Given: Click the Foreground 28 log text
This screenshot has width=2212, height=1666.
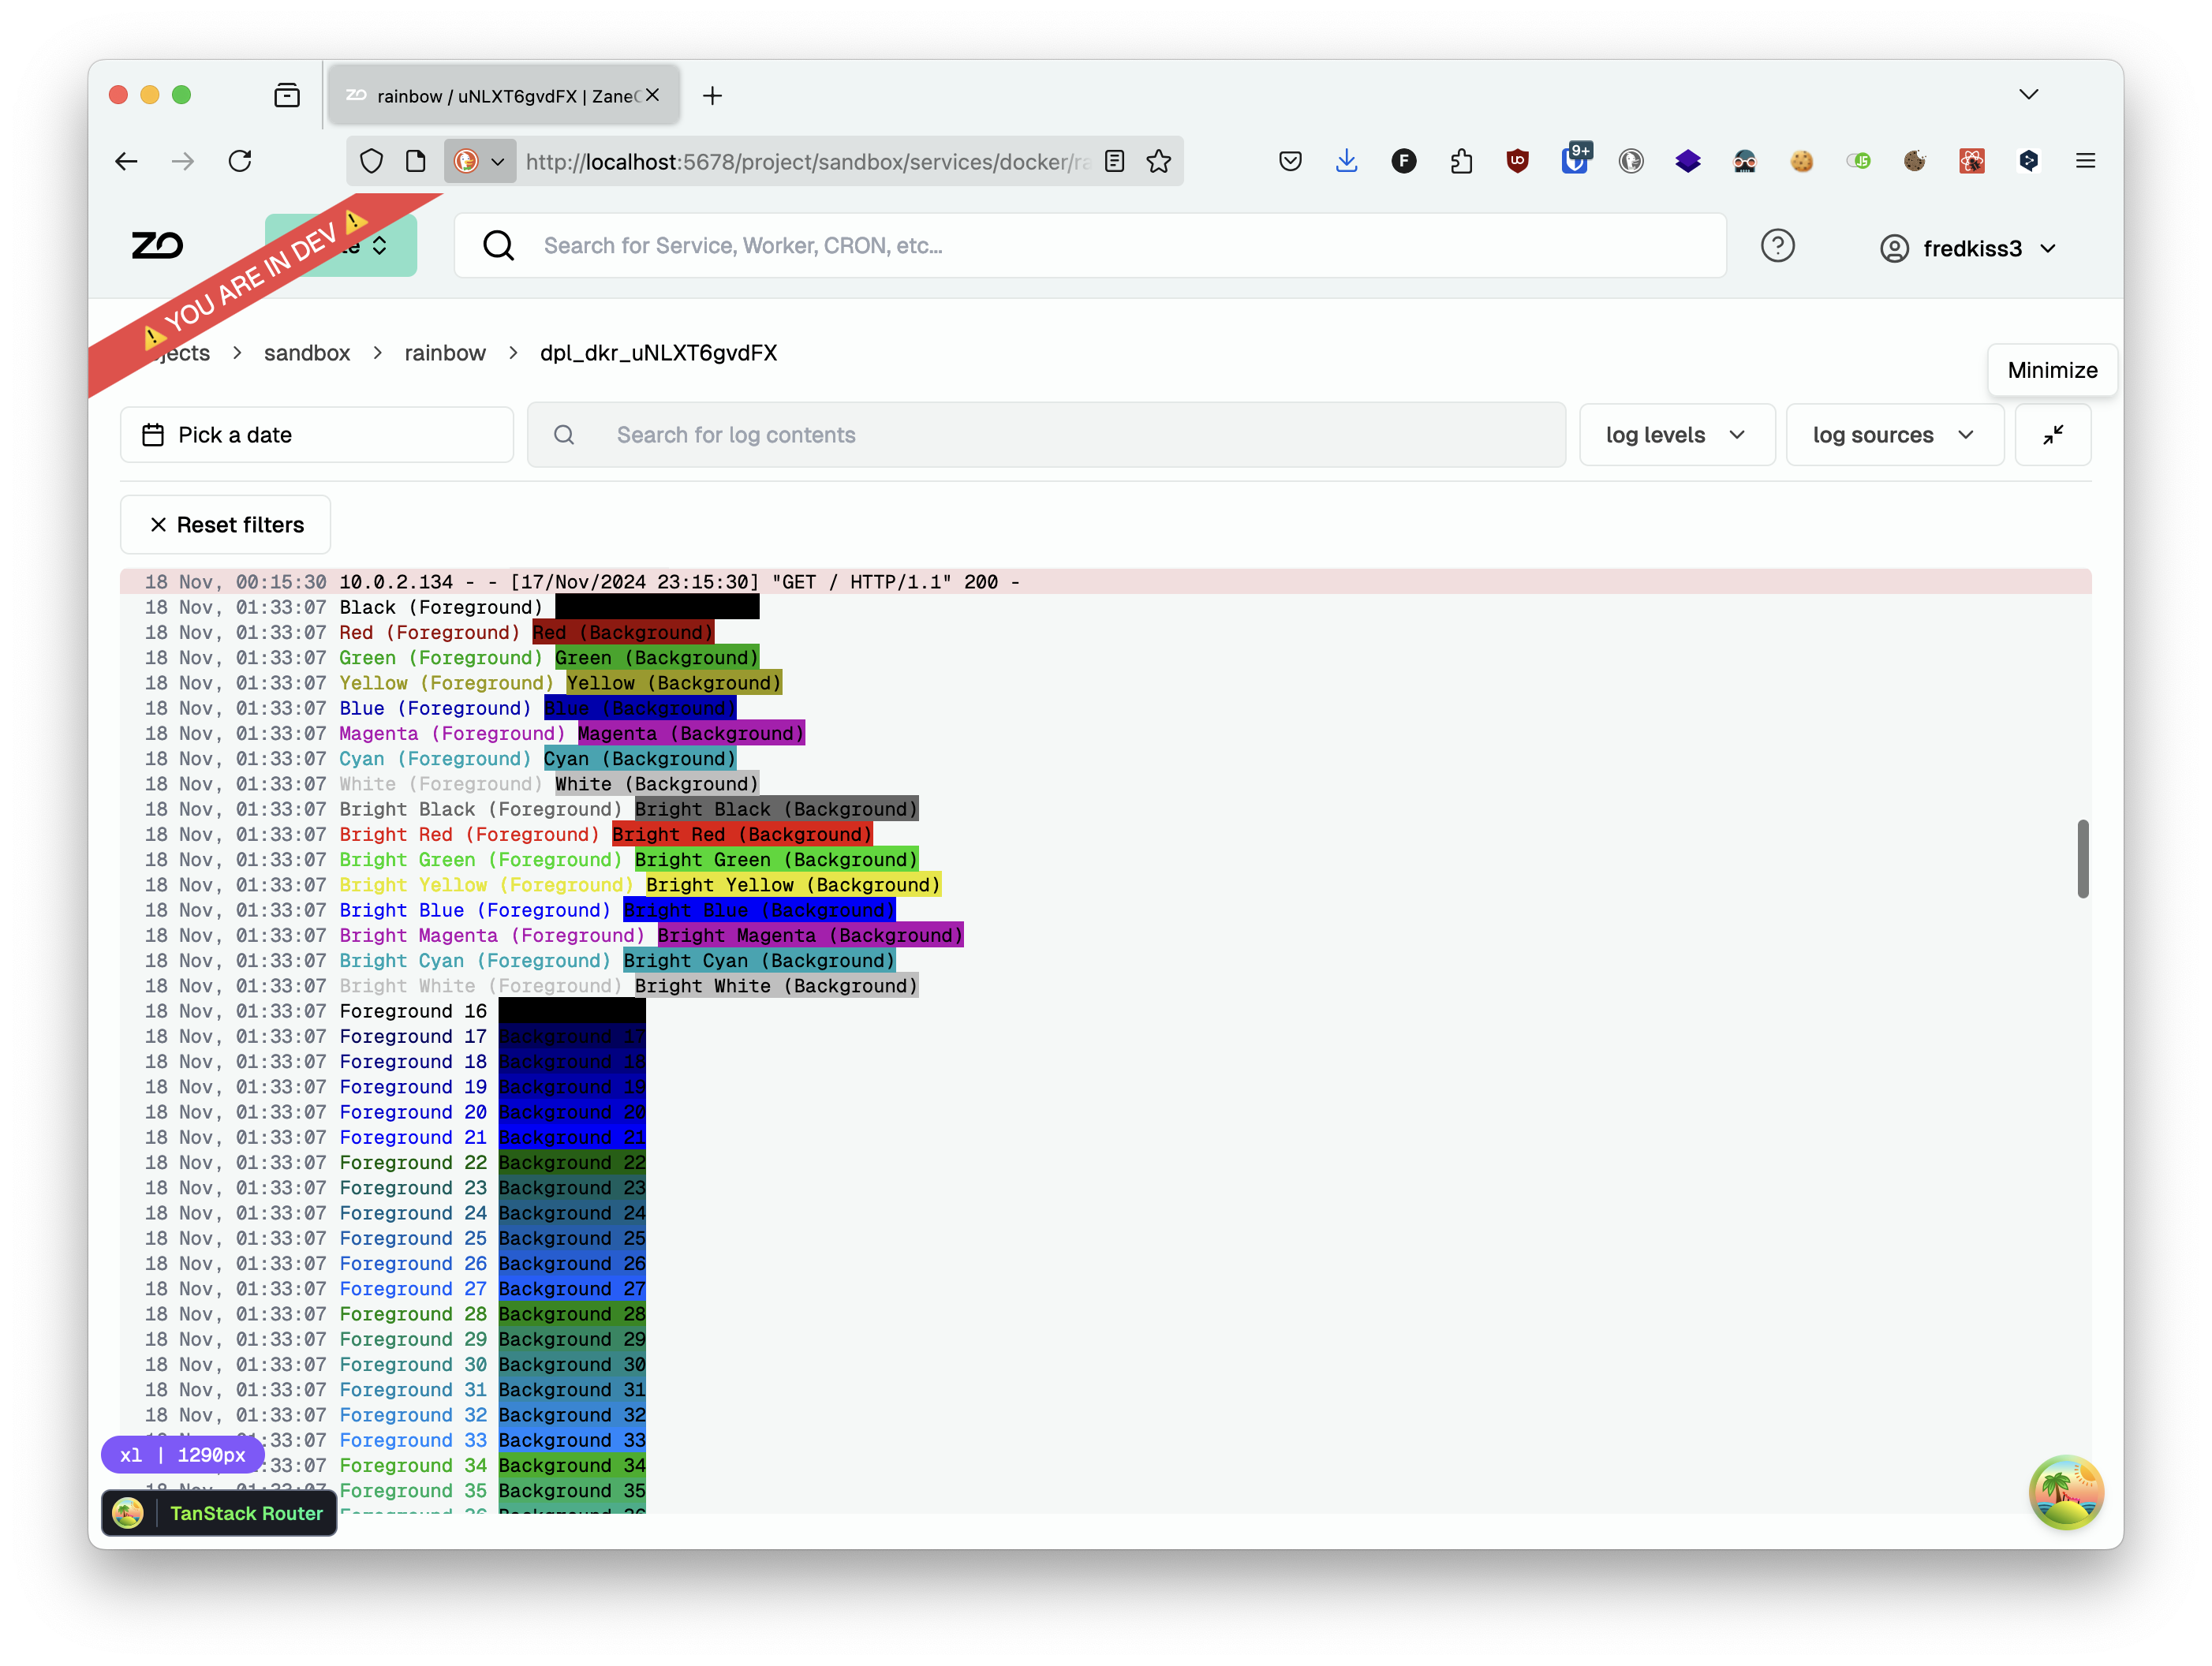Looking at the screenshot, I should (413, 1314).
